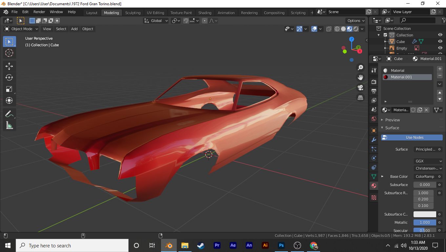Screen dimensions: 446x252
Task: Open the Christensen subsurface method dropdown
Action: pos(428,168)
